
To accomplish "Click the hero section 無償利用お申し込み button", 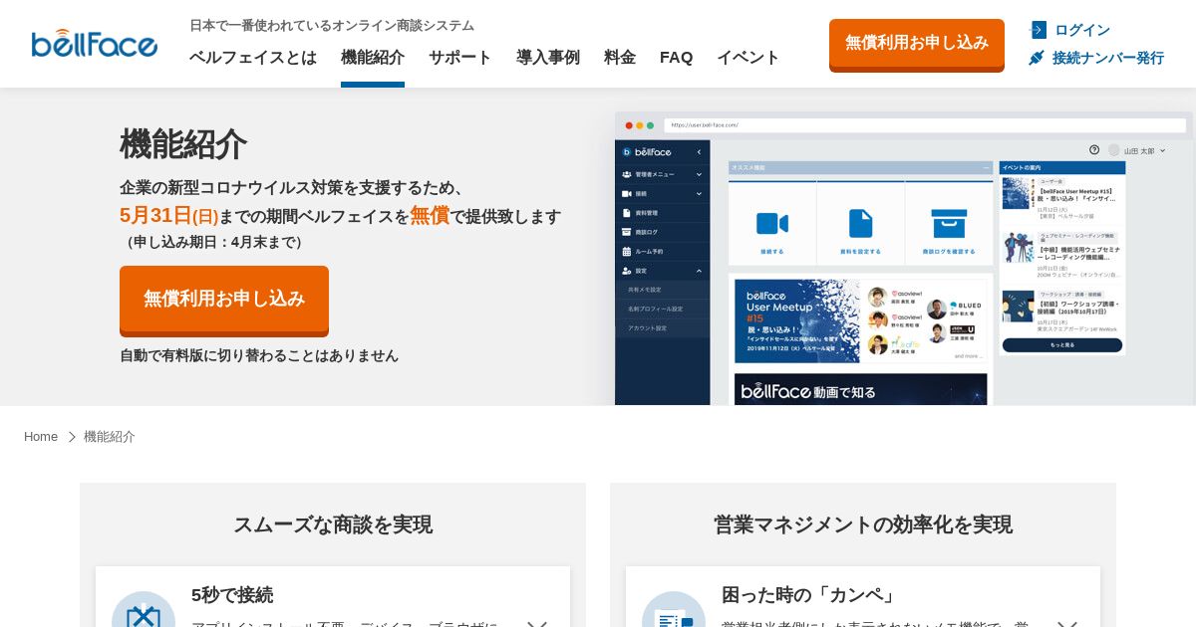I will coord(224,300).
